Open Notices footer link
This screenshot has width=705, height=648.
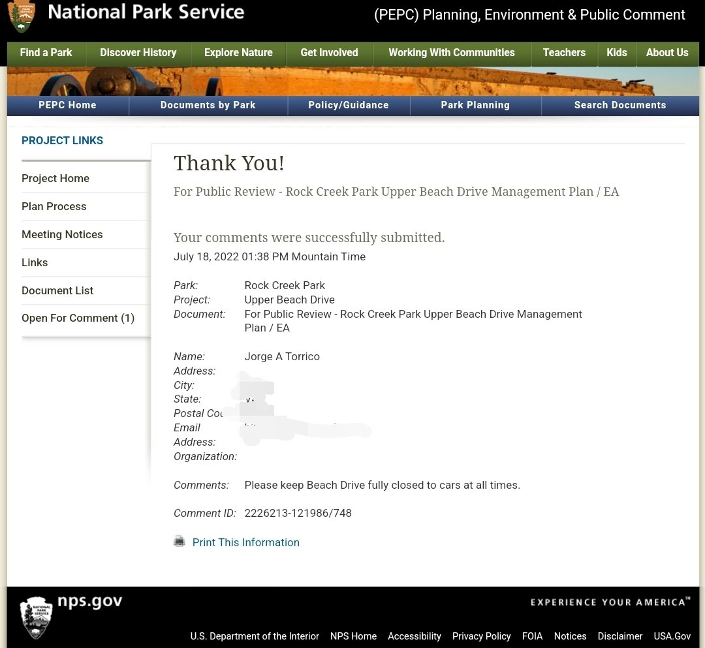pos(570,636)
